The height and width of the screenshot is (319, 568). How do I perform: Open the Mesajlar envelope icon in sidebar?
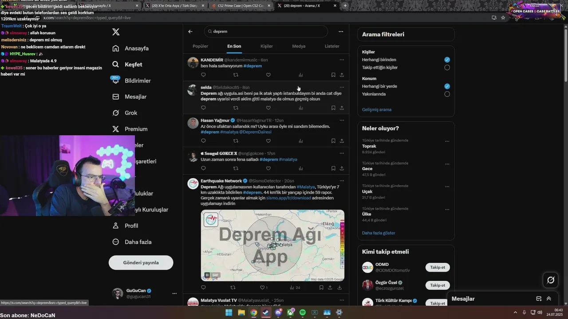tap(115, 97)
